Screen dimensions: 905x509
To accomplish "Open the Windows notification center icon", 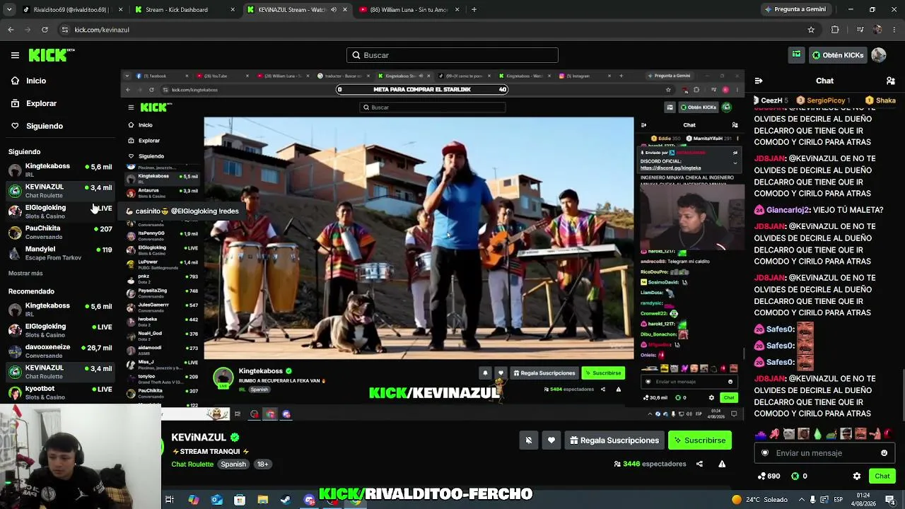I will click(890, 500).
